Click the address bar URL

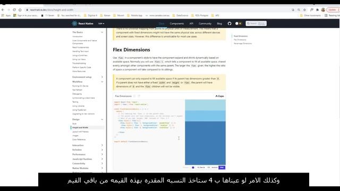click(52, 10)
